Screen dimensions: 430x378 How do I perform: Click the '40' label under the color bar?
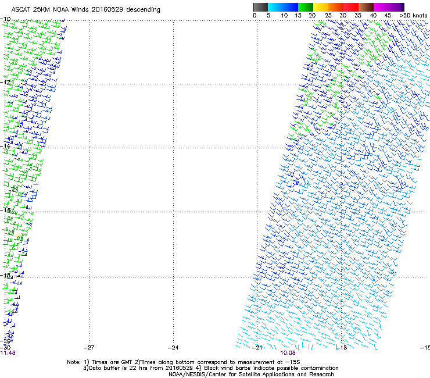point(373,15)
